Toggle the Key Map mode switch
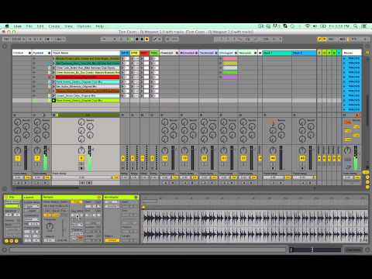The height and width of the screenshot is (279, 372). click(x=331, y=40)
